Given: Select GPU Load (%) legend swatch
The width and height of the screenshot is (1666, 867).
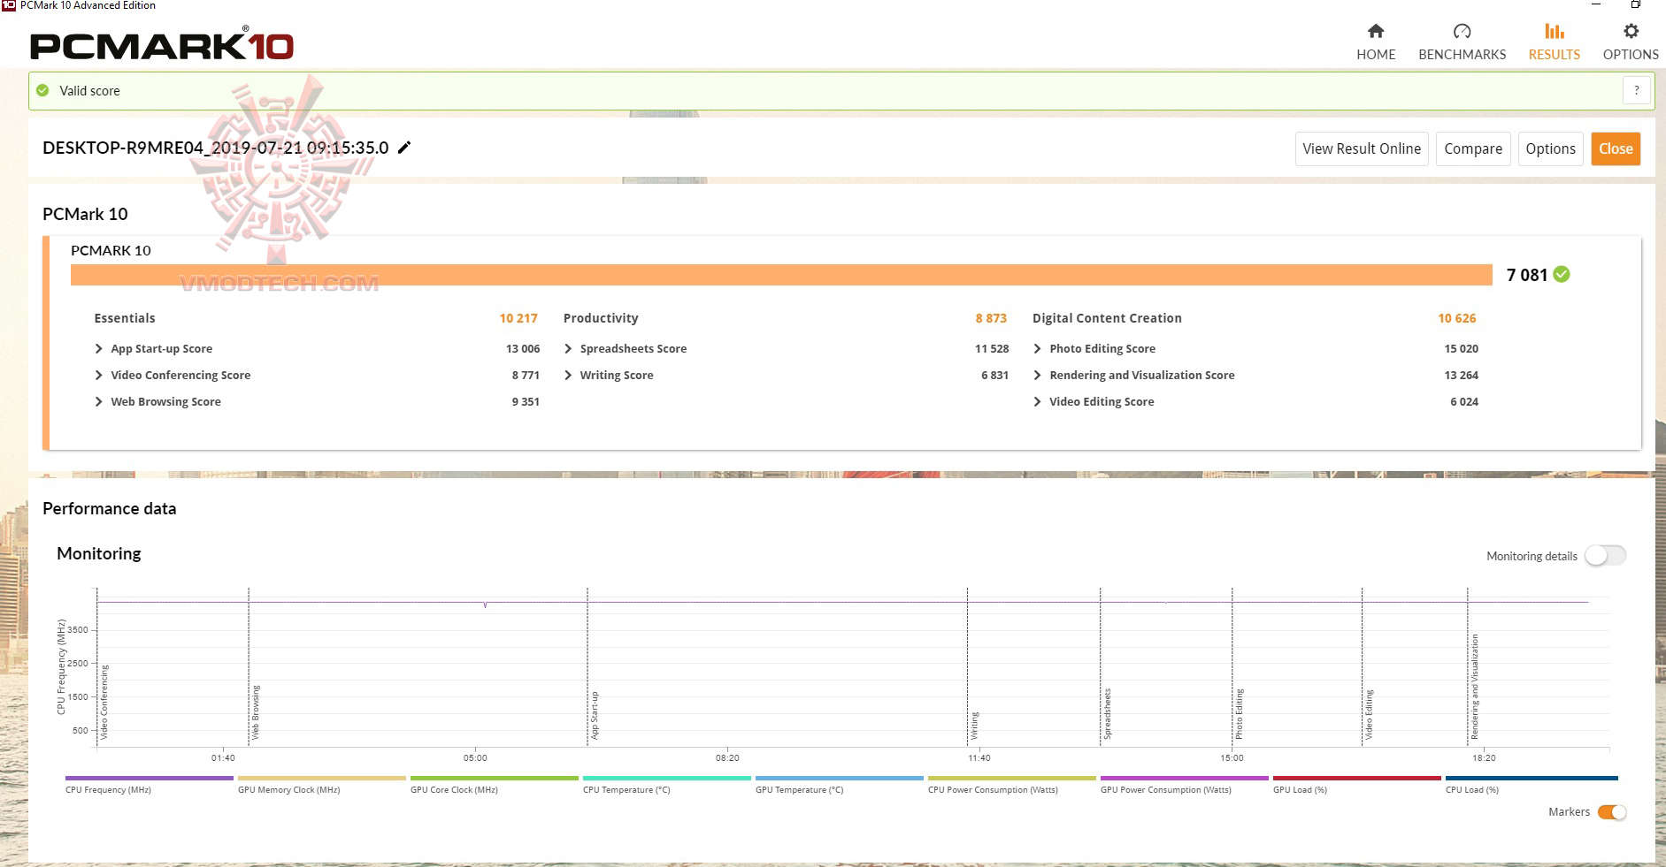Looking at the screenshot, I should tap(1357, 779).
